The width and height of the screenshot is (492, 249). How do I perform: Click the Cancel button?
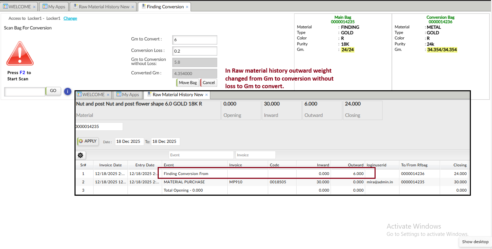(209, 83)
